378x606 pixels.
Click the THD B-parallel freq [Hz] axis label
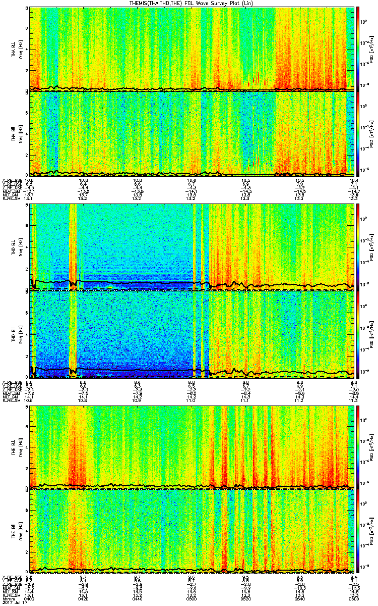(21, 335)
